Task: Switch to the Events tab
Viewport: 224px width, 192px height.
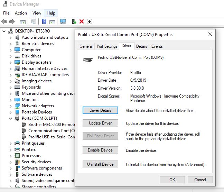Action: point(157,46)
